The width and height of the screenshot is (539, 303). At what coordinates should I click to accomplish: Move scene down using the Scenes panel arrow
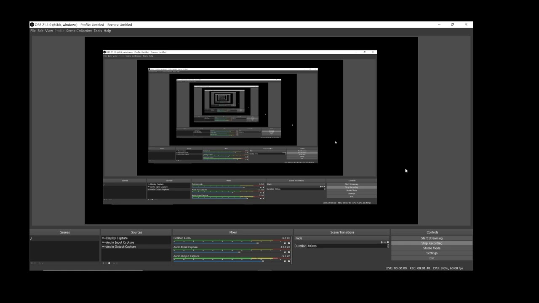43,263
